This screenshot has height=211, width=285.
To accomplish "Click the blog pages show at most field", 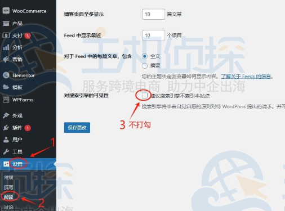I will [153, 14].
